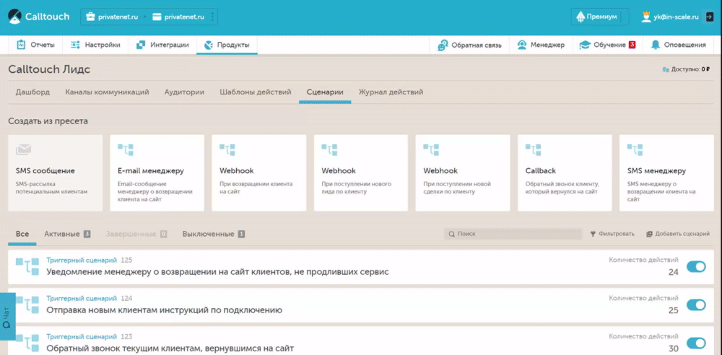Click the trigger icon of scenario 124
Screen dimensions: 722x355
click(x=27, y=305)
